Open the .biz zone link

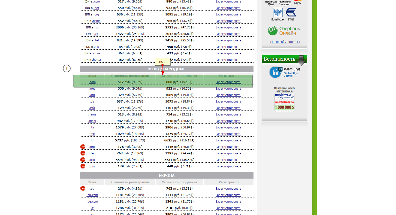click(92, 102)
